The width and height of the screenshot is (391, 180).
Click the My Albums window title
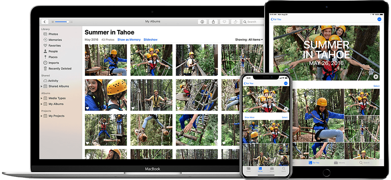[x=153, y=21]
